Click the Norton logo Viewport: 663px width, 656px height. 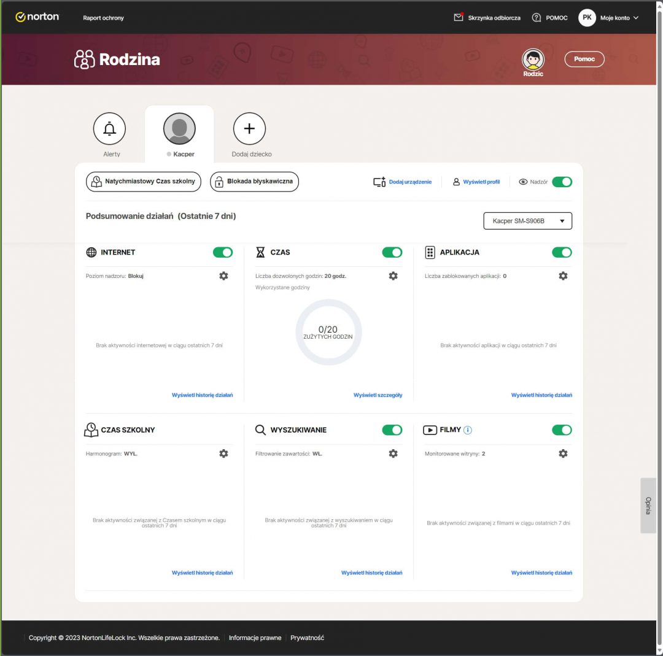[37, 17]
